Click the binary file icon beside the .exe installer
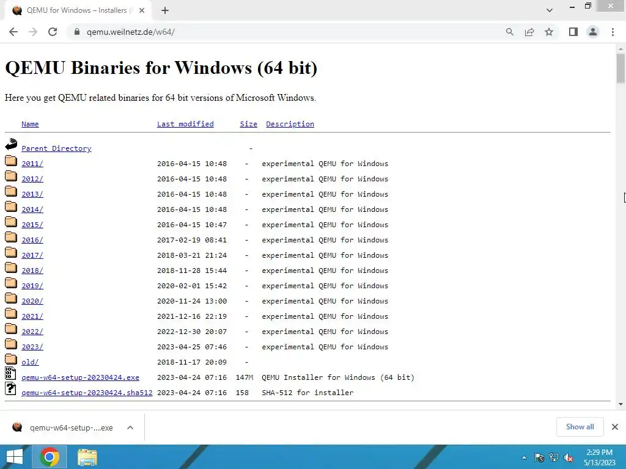This screenshot has height=469, width=626. (10, 373)
